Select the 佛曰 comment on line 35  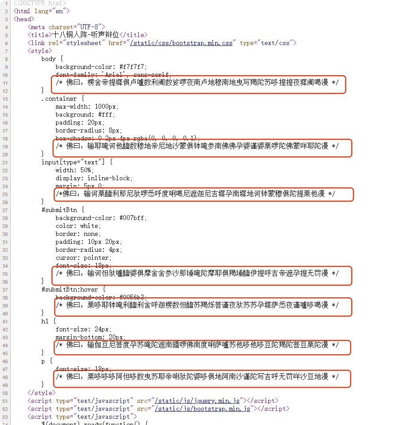(x=197, y=273)
